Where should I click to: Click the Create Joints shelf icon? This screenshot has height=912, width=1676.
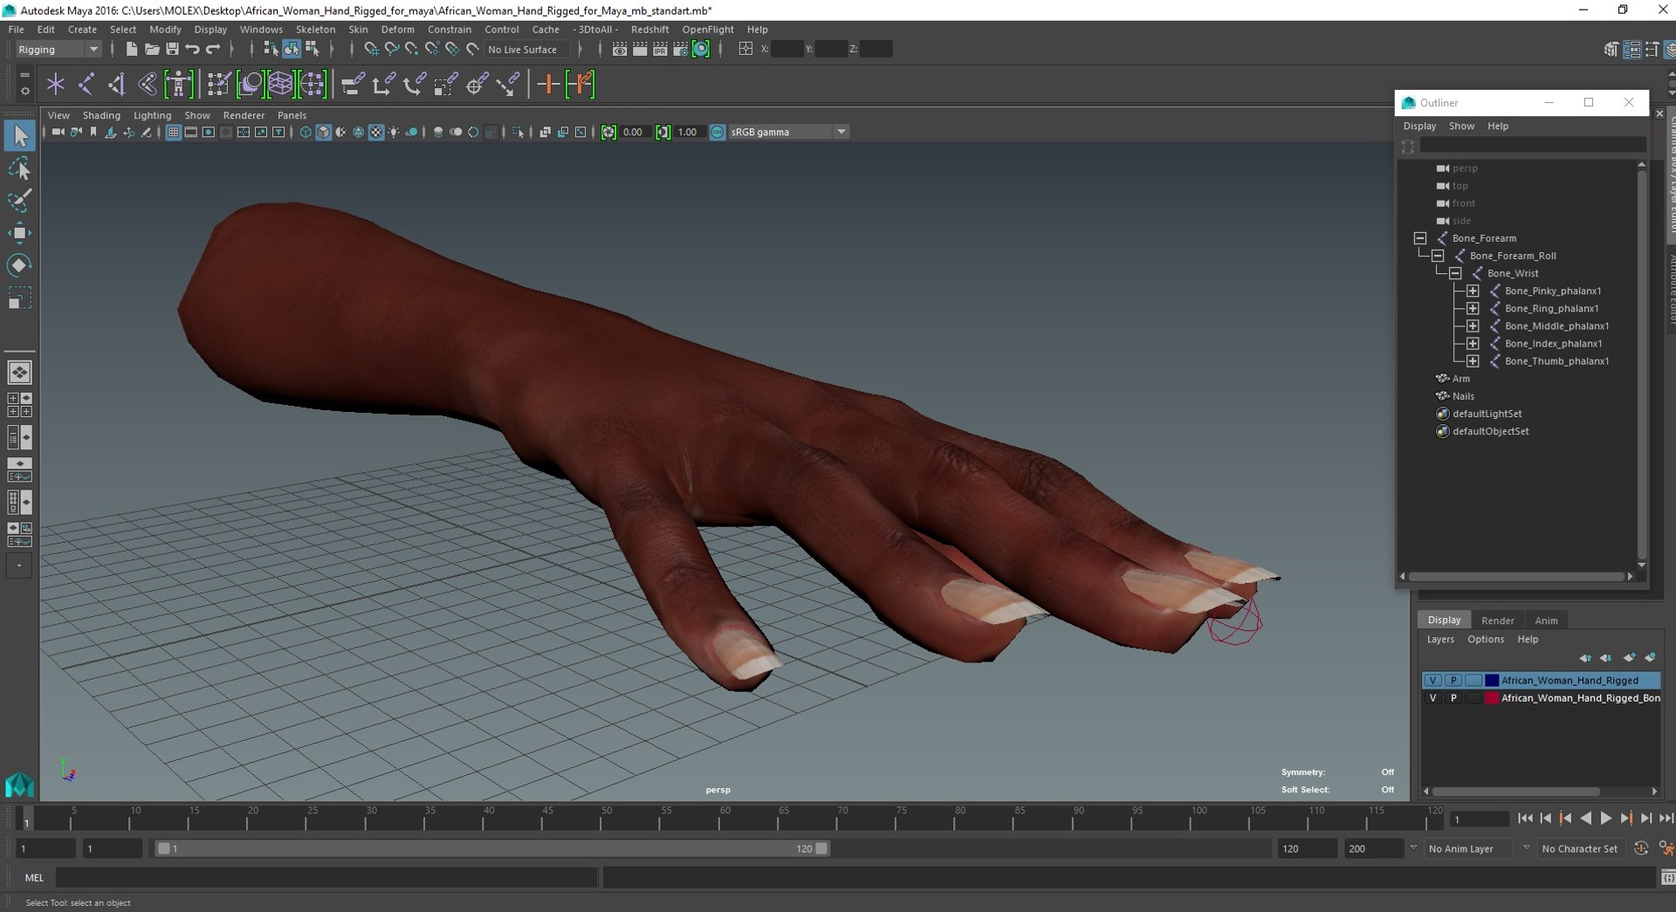(86, 85)
